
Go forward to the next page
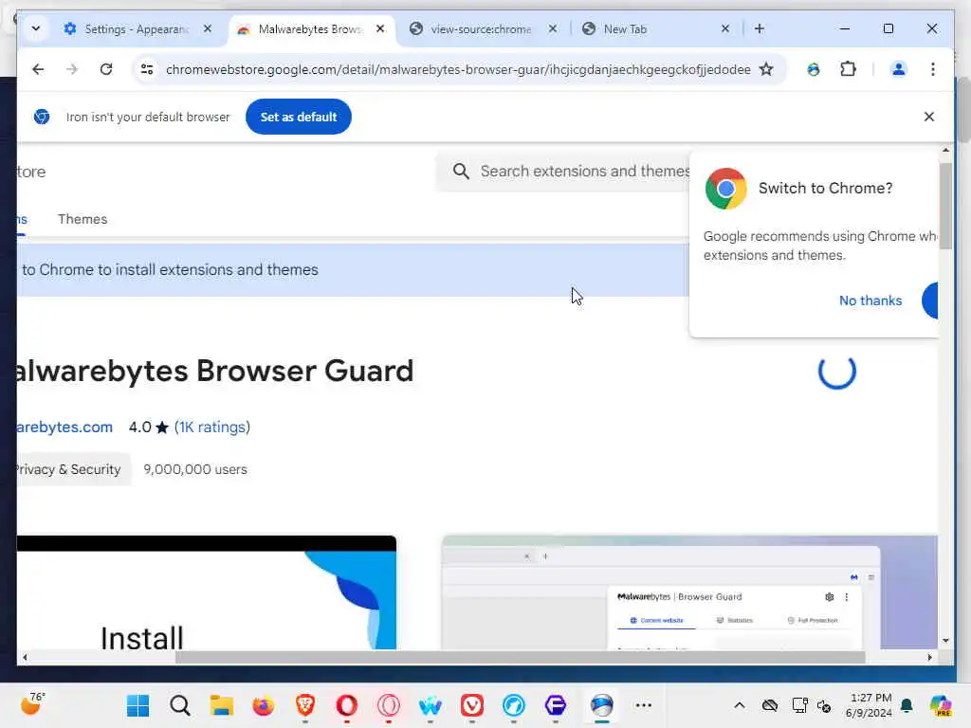(72, 69)
